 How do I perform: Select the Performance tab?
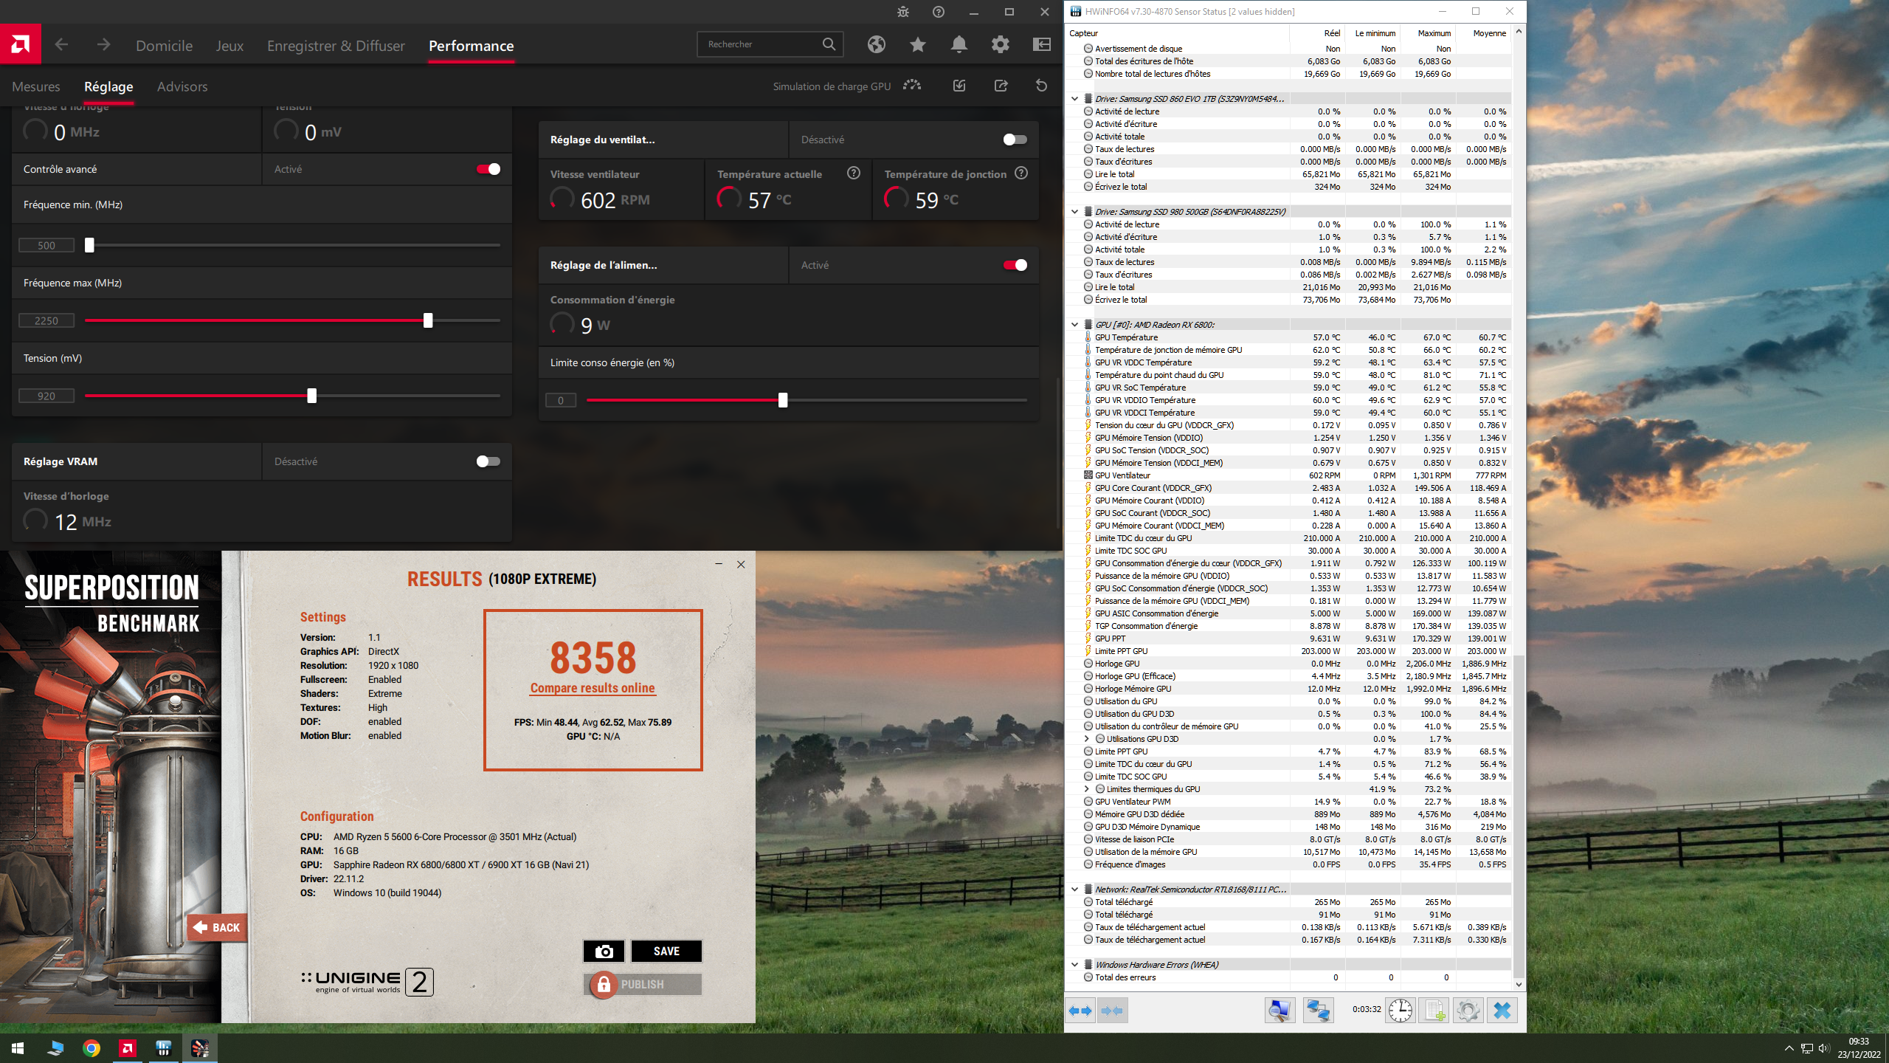[471, 46]
